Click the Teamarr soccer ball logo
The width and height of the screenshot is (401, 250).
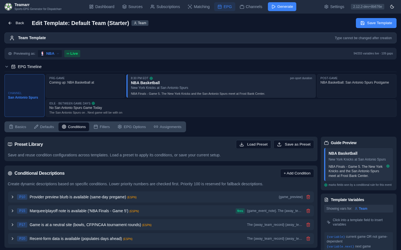(x=8, y=7)
